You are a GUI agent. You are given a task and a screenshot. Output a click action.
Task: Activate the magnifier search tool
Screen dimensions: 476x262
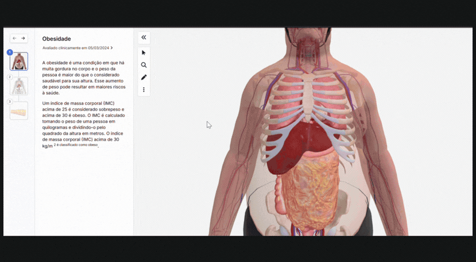[144, 65]
